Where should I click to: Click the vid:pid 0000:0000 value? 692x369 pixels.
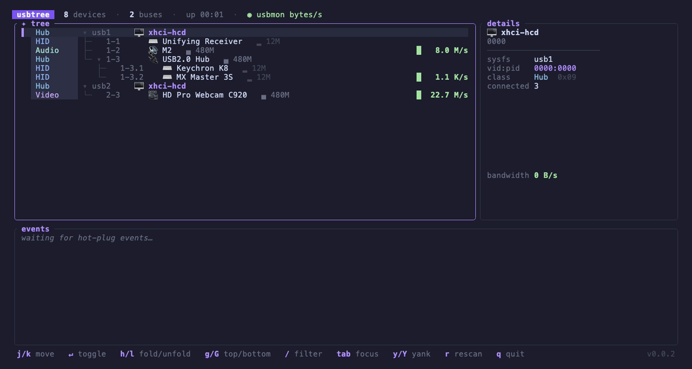pyautogui.click(x=555, y=68)
